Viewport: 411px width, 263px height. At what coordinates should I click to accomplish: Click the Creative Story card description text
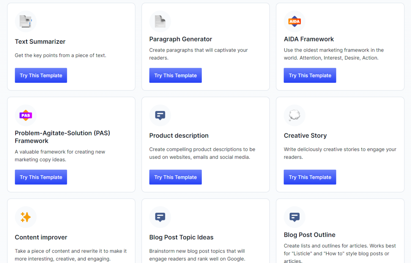click(340, 153)
